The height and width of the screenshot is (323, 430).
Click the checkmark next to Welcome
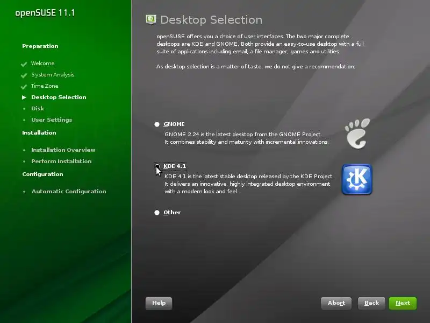click(24, 64)
